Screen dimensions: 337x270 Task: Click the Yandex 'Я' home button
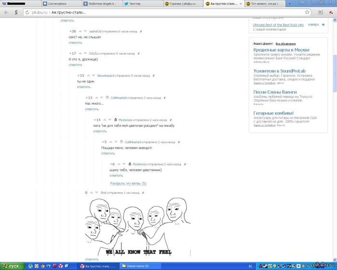click(16, 13)
